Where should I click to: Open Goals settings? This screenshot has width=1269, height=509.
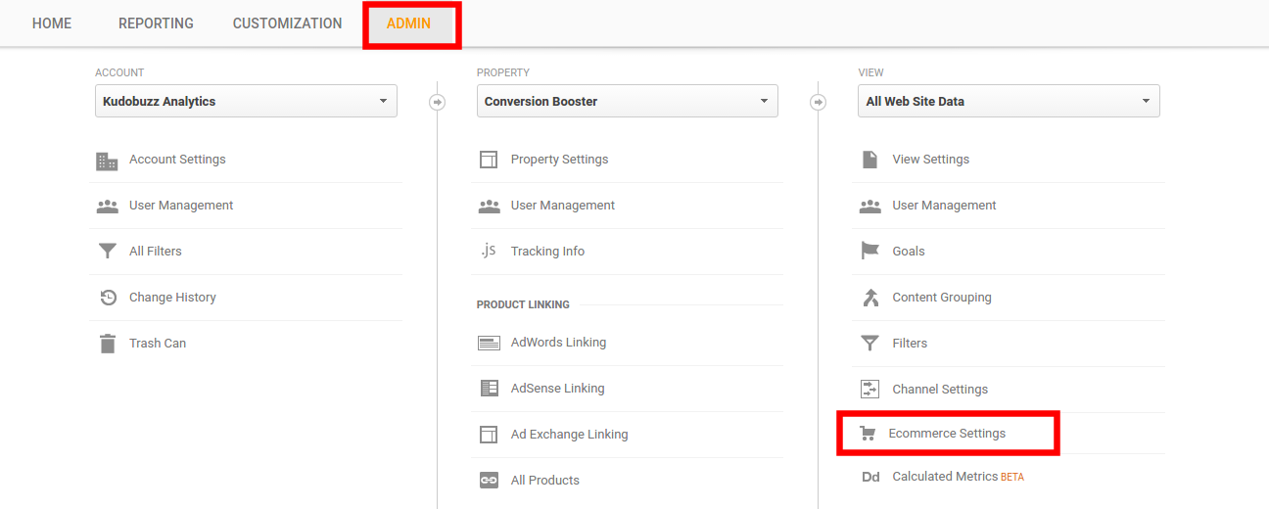point(909,252)
